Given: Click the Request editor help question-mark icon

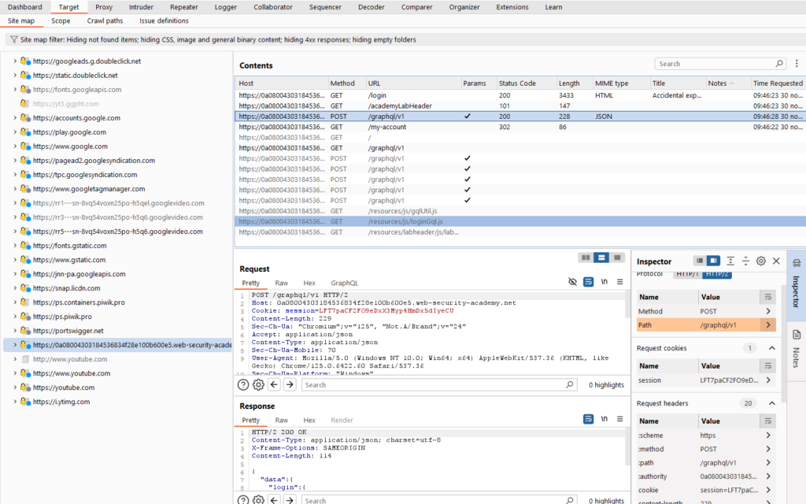Looking at the screenshot, I should click(x=243, y=384).
